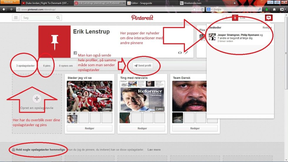The height and width of the screenshot is (162, 288).
Task: Switch to the Duke Jordan YouTube tab
Action: (47, 3)
